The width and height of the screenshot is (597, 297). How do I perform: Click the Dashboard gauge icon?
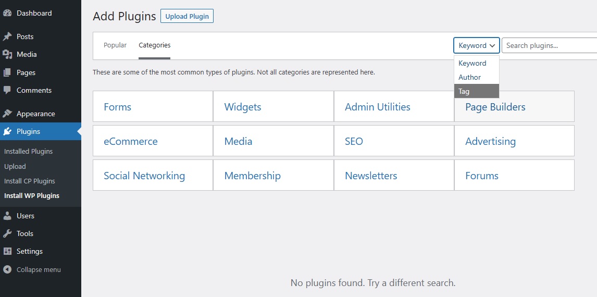click(x=7, y=13)
